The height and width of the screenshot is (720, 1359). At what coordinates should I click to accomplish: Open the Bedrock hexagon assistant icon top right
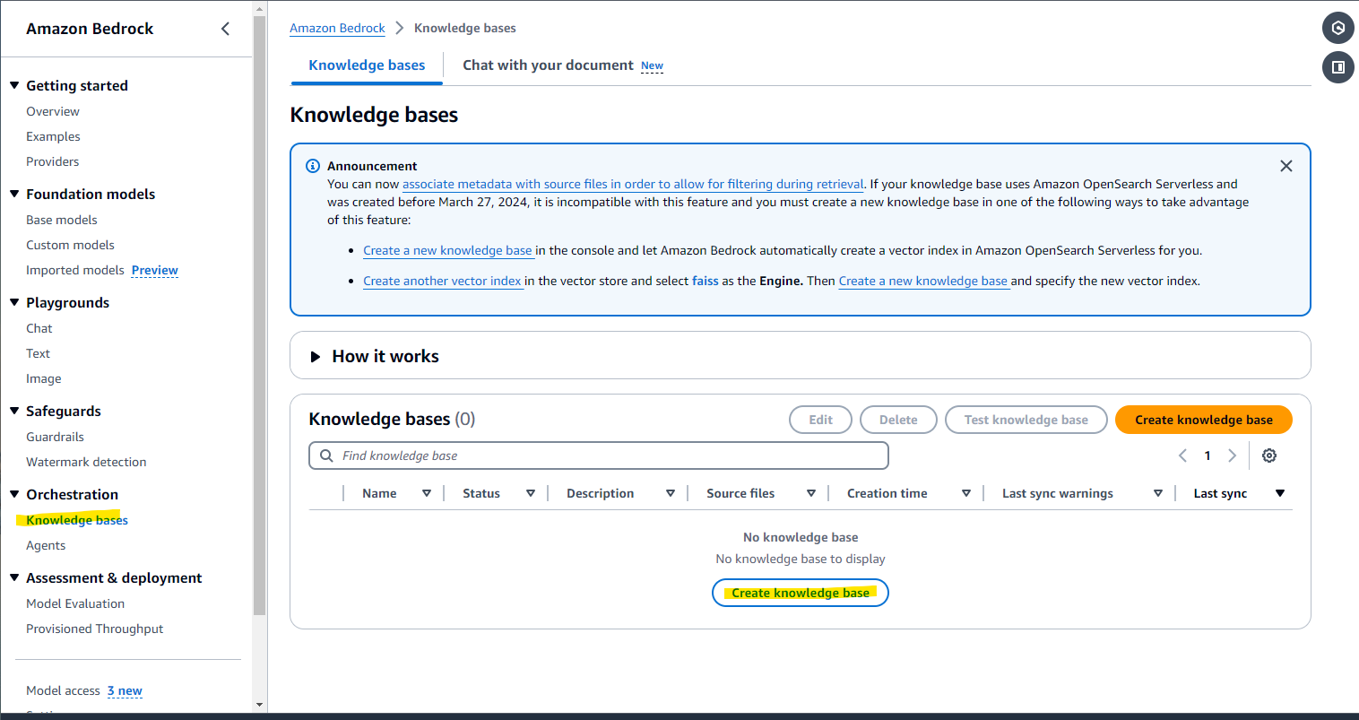tap(1337, 28)
